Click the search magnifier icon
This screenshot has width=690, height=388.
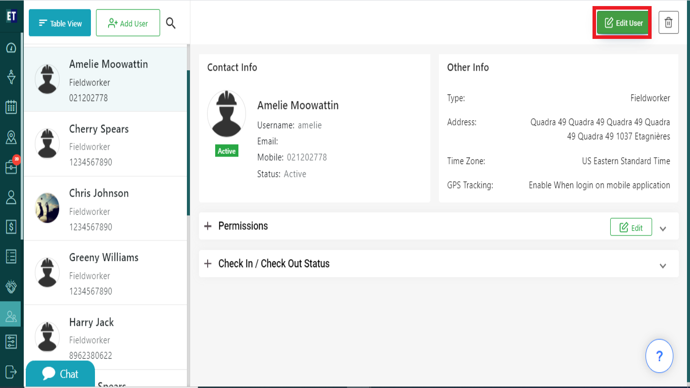171,23
